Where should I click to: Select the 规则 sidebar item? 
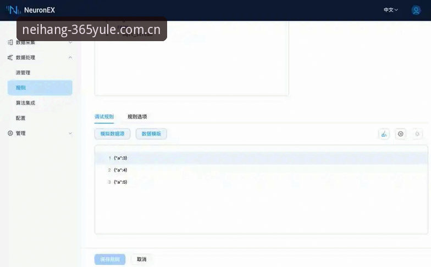coord(40,88)
